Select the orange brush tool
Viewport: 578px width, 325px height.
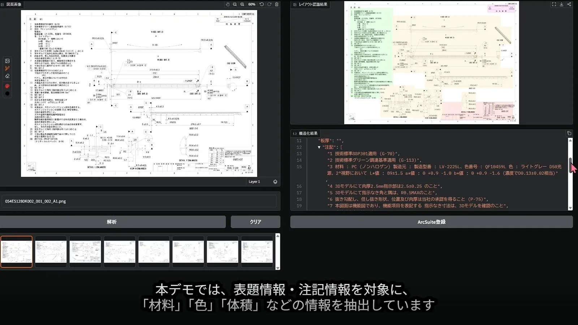pos(7,68)
